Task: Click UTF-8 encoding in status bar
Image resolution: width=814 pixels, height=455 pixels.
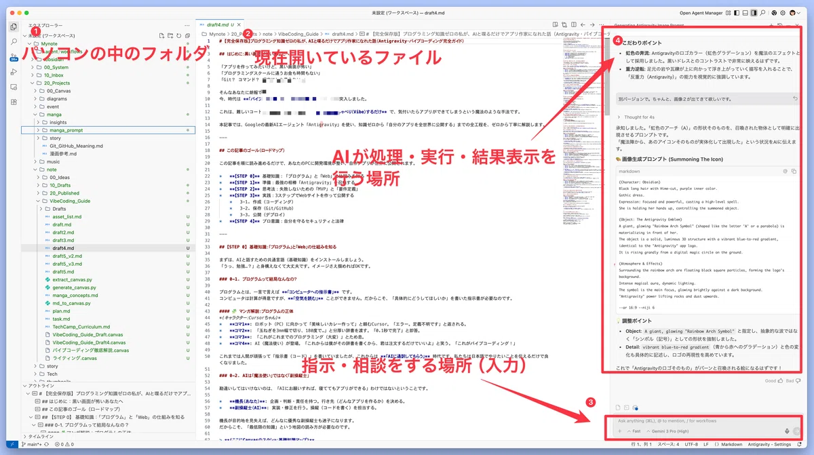Action: coord(691,445)
